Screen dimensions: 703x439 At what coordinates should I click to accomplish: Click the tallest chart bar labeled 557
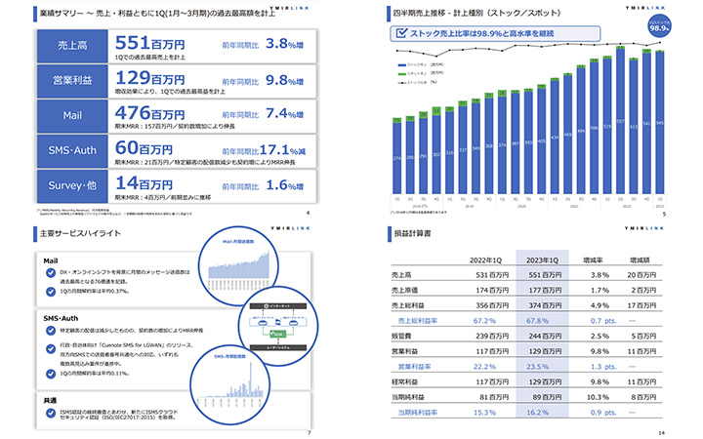pyautogui.click(x=620, y=122)
